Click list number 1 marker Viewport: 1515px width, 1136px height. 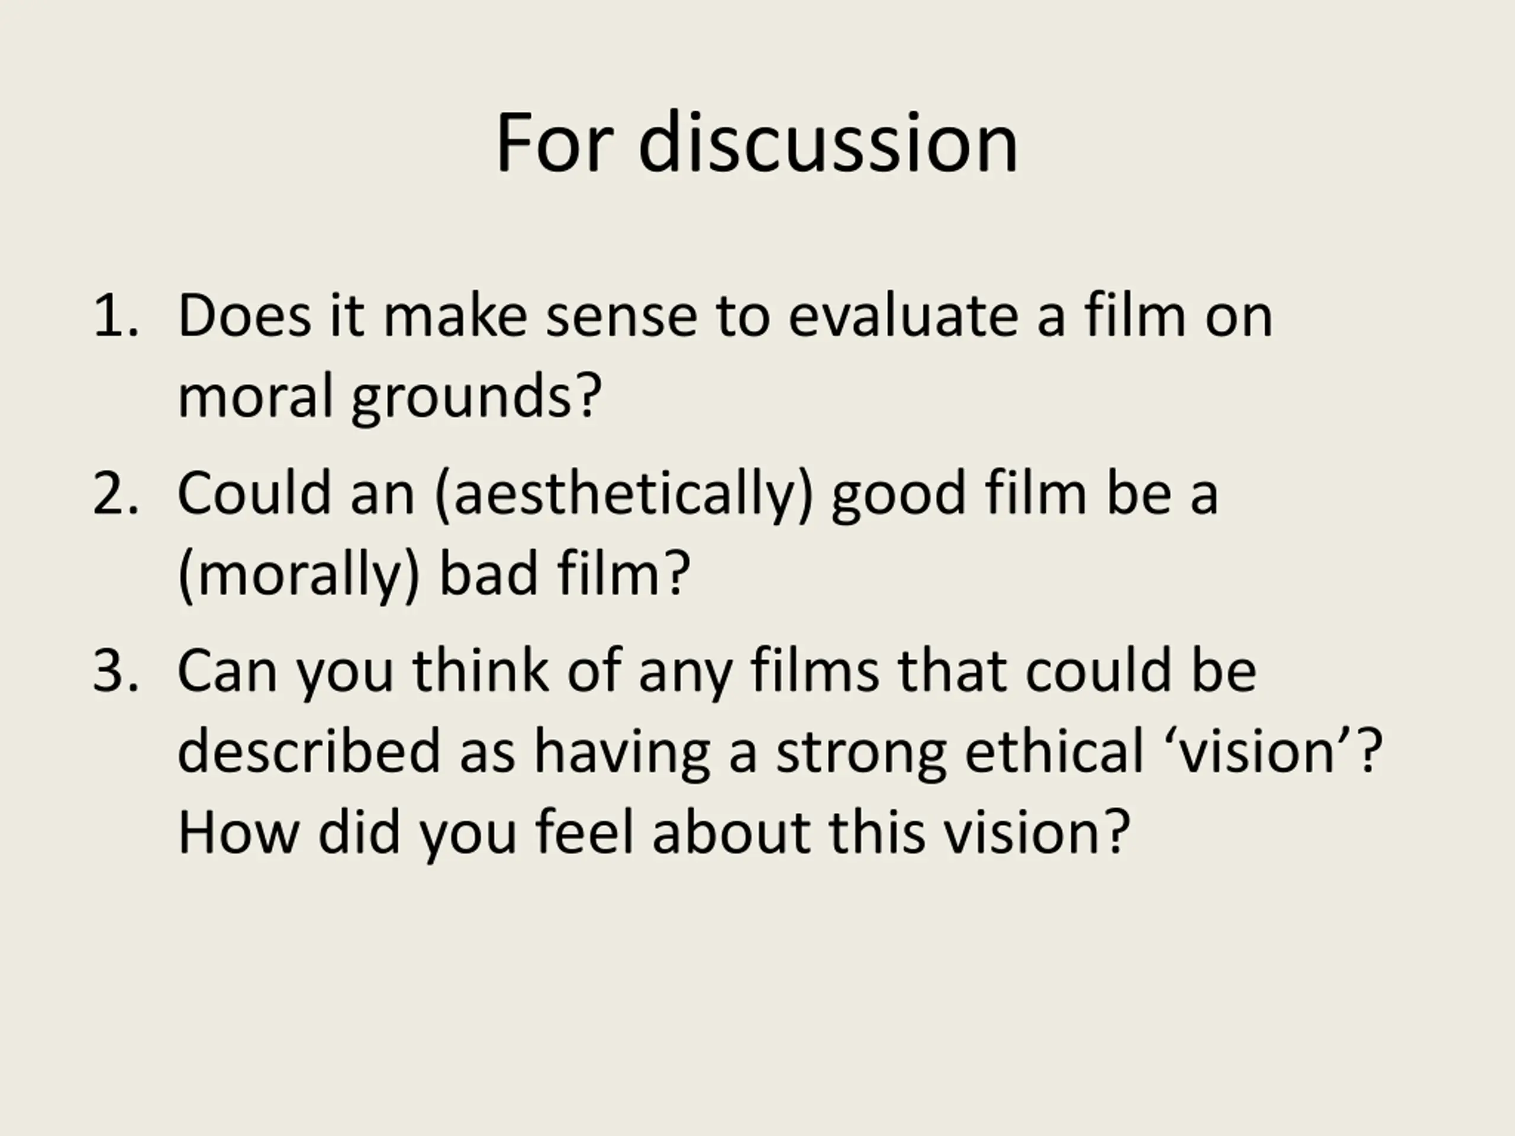(x=116, y=317)
